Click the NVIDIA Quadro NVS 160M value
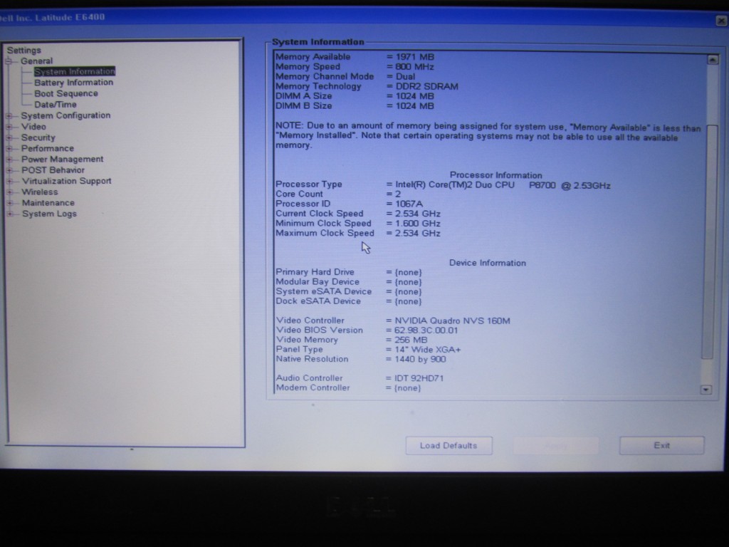Screen dimensions: 729x547 (452, 321)
